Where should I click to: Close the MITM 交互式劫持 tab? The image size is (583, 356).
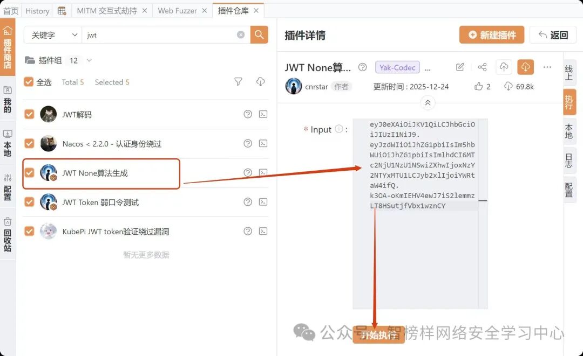coord(145,11)
